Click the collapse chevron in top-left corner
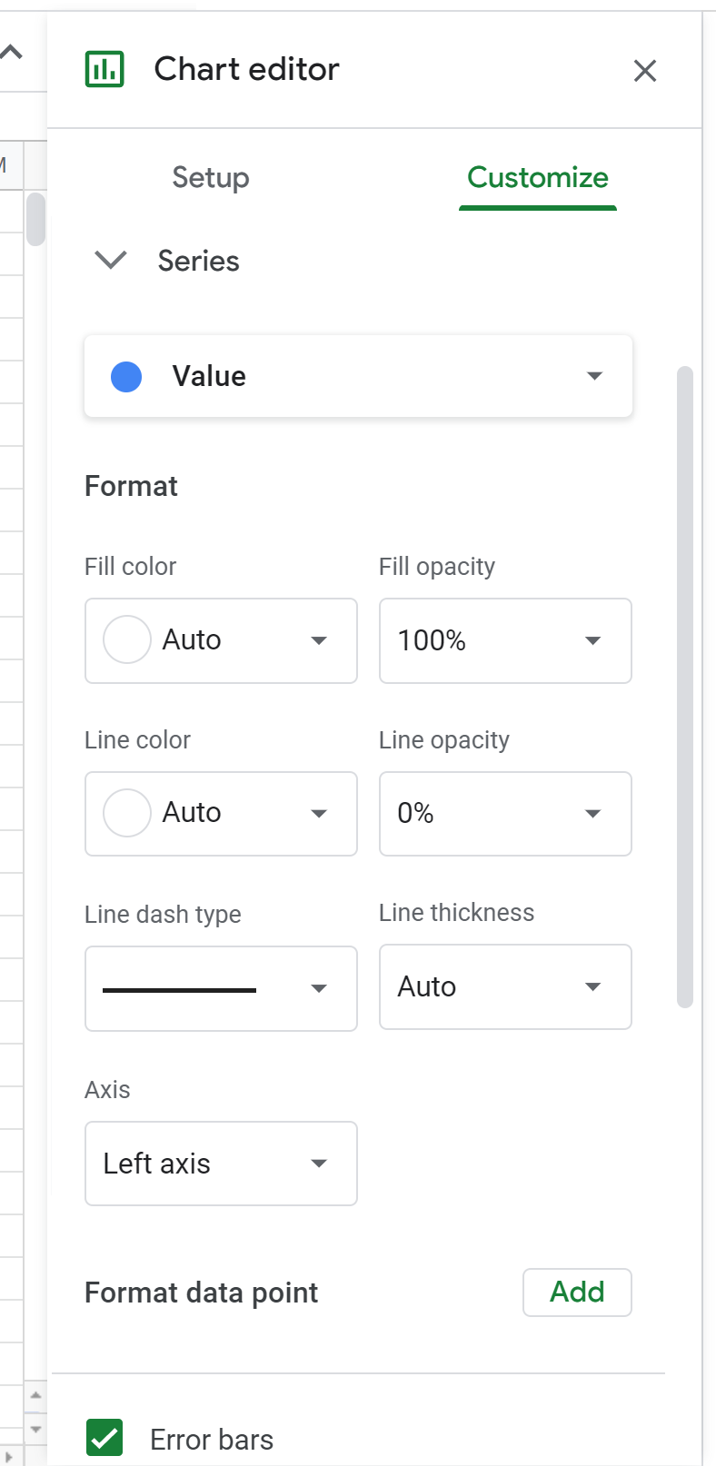716x1466 pixels. pyautogui.click(x=9, y=49)
